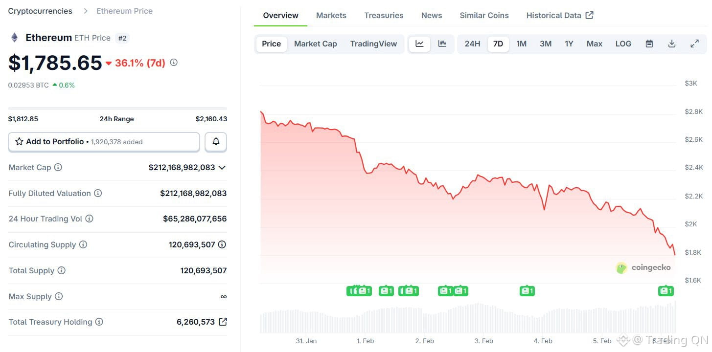Expand the Market Cap details chevron

pos(222,167)
